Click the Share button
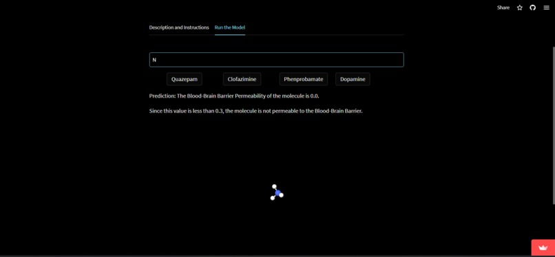Viewport: 555px width, 257px height. (x=503, y=8)
